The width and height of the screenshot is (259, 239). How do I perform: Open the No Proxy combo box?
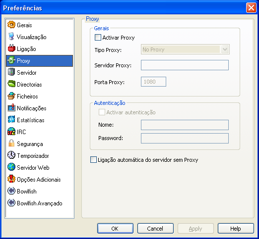pos(185,49)
